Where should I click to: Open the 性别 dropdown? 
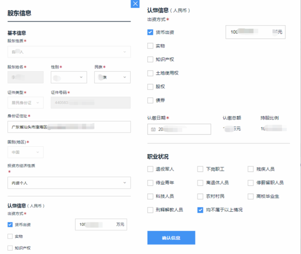click(x=69, y=77)
